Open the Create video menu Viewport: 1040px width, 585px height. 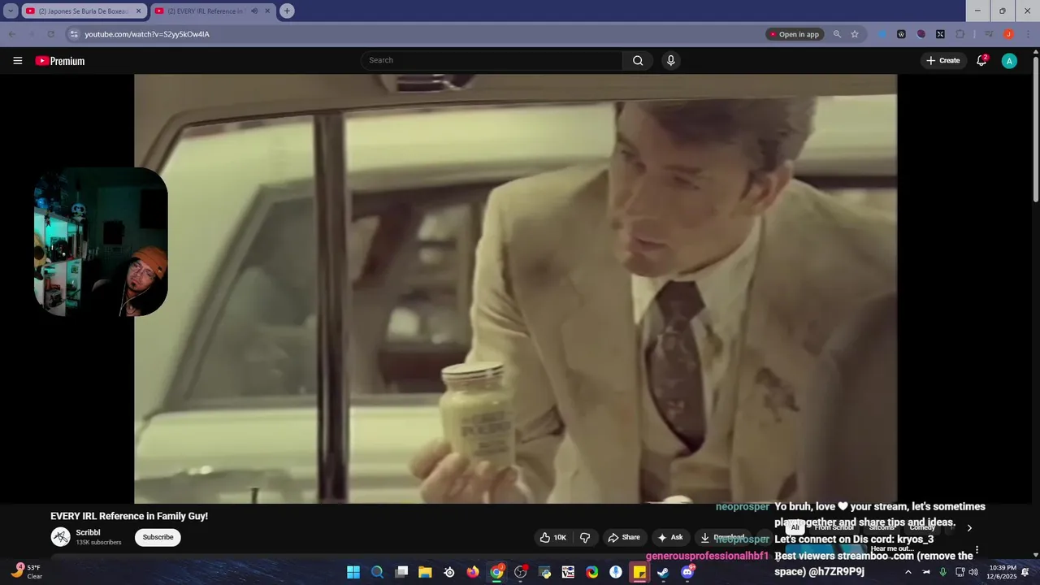942,61
